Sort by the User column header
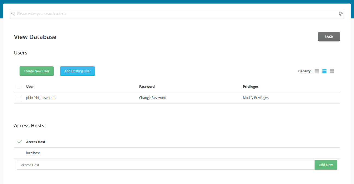Screen dimensions: 354x184 [x=30, y=87]
